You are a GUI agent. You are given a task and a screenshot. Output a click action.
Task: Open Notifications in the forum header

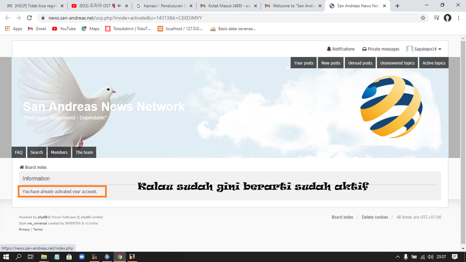click(341, 49)
